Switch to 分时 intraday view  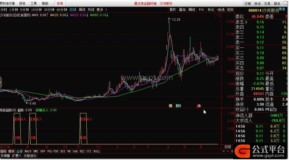3,10
